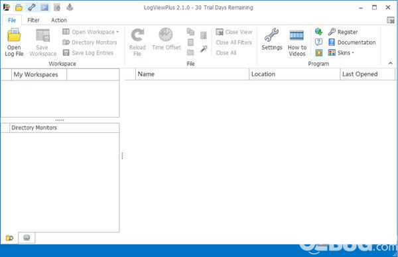Click the question mark speech bubble icon

(x=318, y=43)
